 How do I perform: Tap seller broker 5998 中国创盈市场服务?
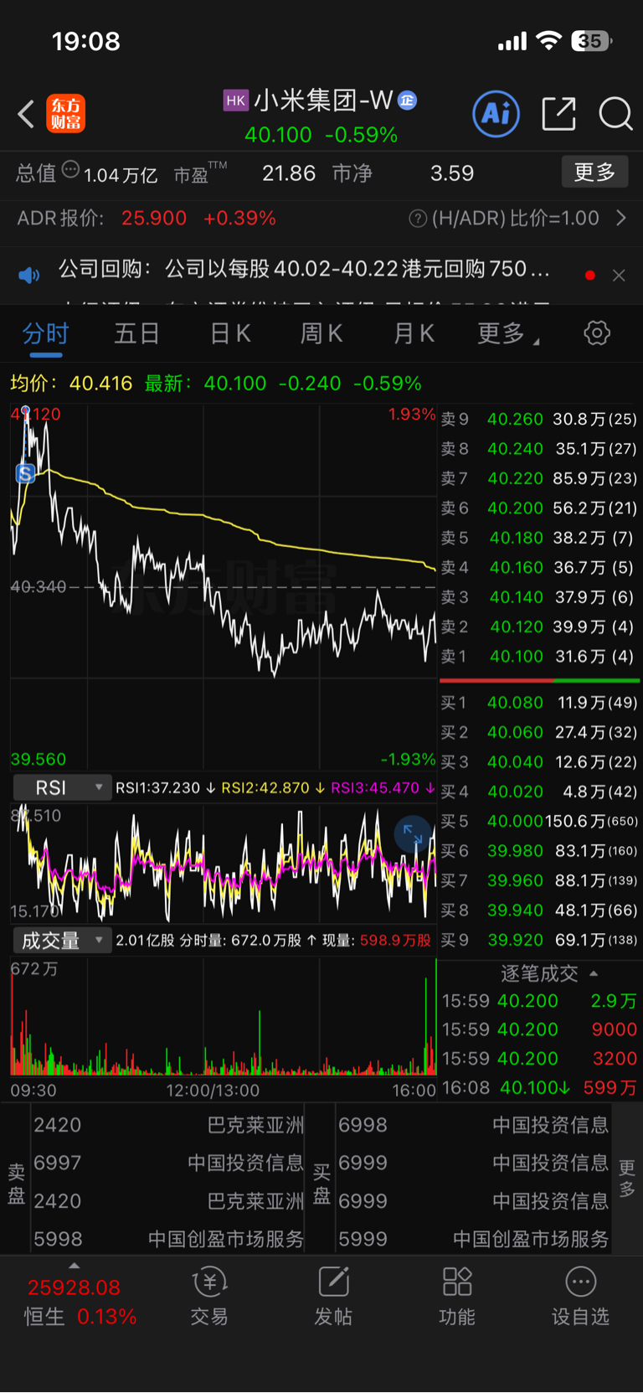coord(168,1239)
